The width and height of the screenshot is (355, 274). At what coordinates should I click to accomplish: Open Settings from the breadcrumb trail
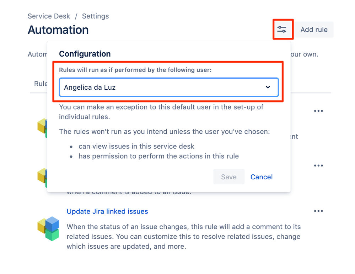click(95, 16)
